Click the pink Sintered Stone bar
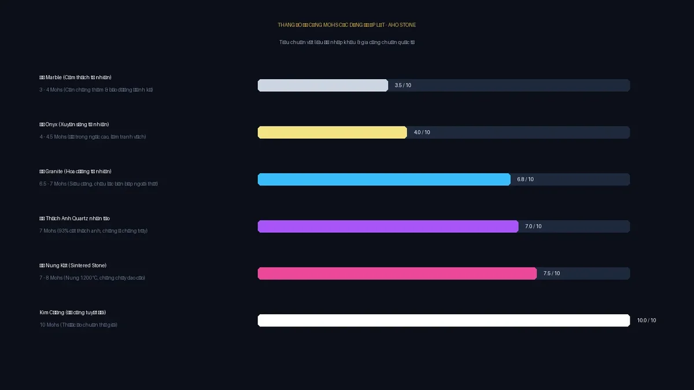694x390 pixels. pos(397,273)
